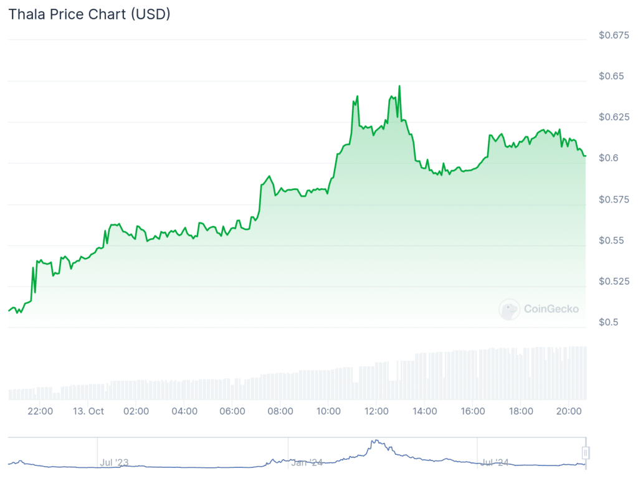This screenshot has width=638, height=481.
Task: Click the CoinGecko gecko logo icon
Action: [x=509, y=309]
